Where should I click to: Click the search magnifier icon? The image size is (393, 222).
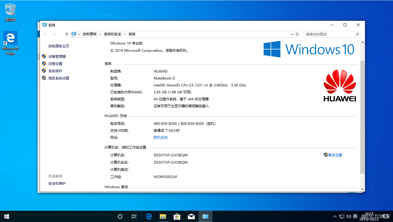(x=357, y=34)
